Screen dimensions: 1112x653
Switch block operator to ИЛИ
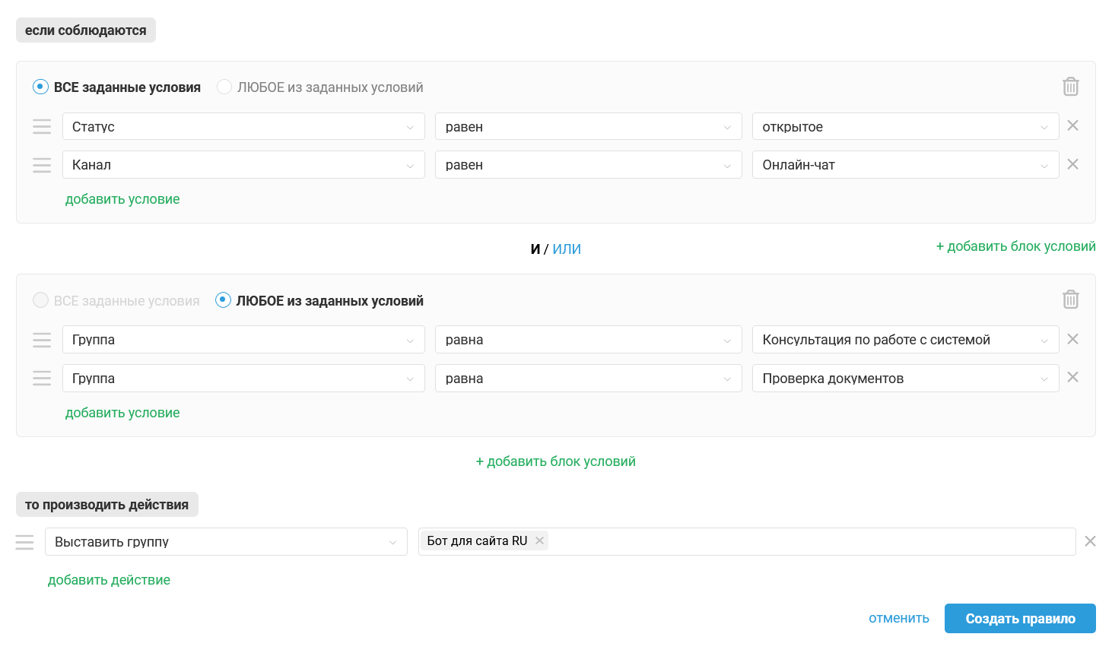coord(567,249)
